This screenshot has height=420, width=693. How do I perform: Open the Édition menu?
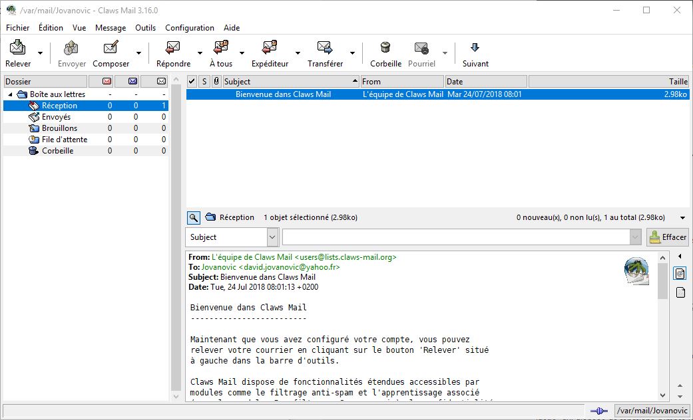[x=51, y=27]
